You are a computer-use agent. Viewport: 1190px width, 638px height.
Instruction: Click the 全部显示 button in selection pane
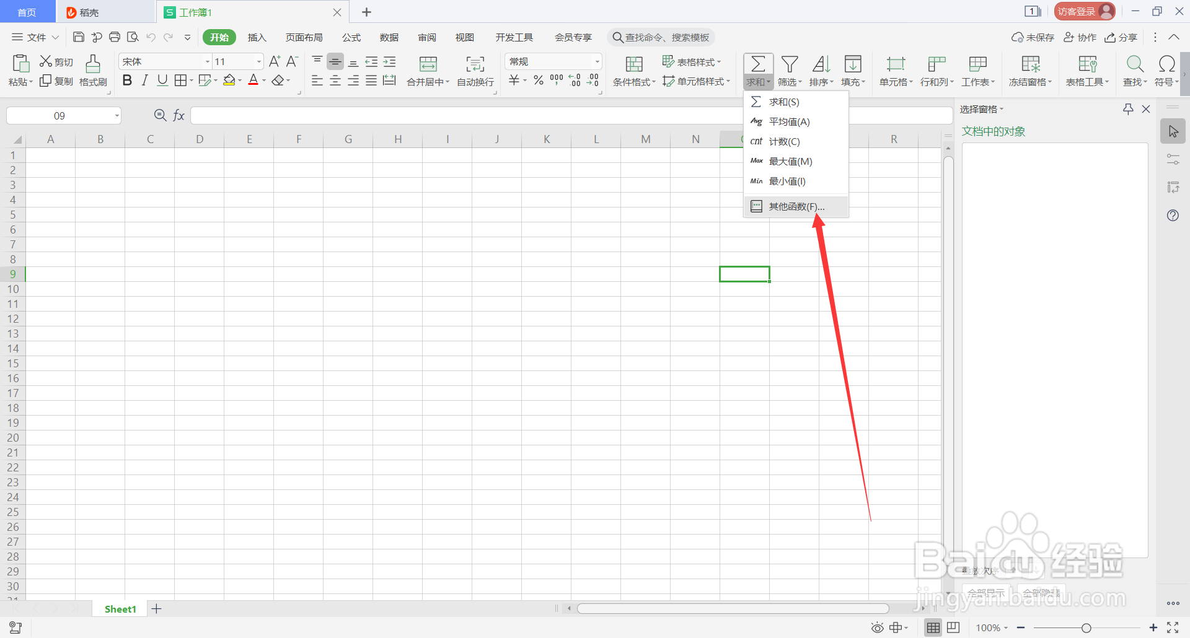tap(985, 592)
